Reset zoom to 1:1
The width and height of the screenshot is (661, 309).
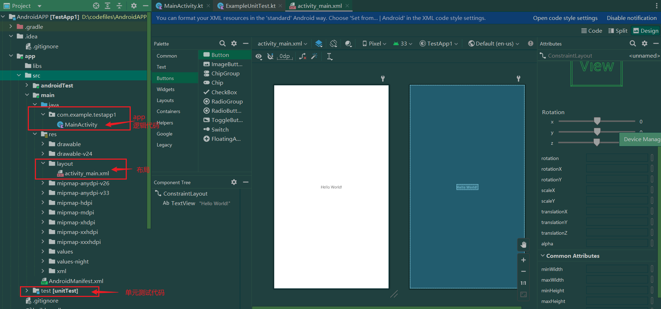coord(524,283)
